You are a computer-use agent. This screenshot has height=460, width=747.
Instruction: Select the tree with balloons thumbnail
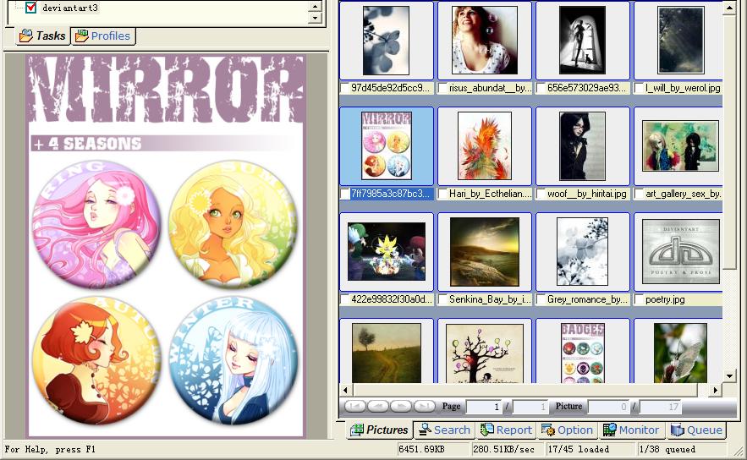[485, 353]
